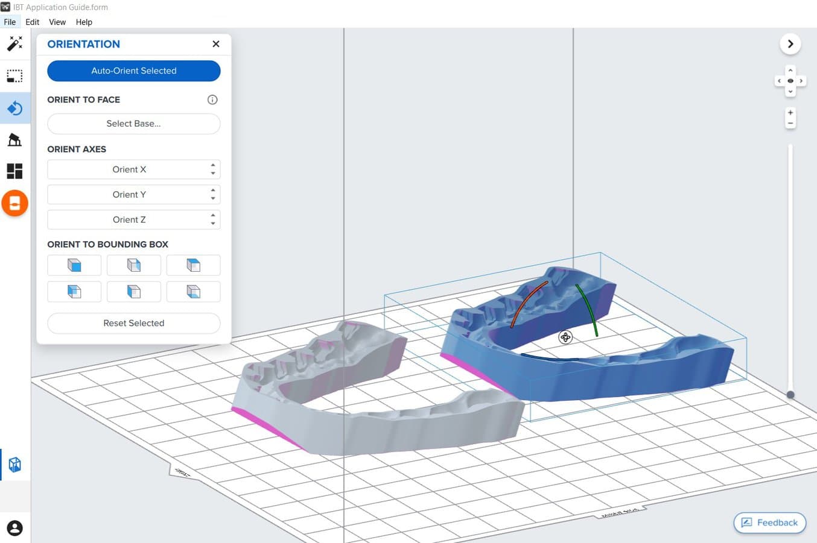Select the Size tool in left toolbar
The image size is (817, 543).
(14, 76)
